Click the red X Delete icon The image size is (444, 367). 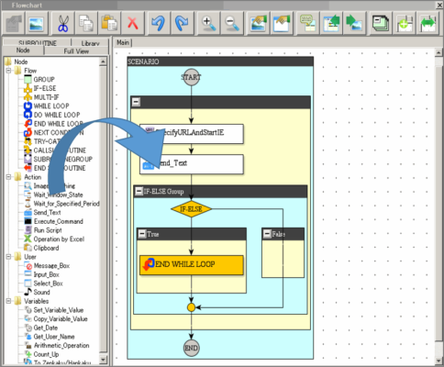133,23
